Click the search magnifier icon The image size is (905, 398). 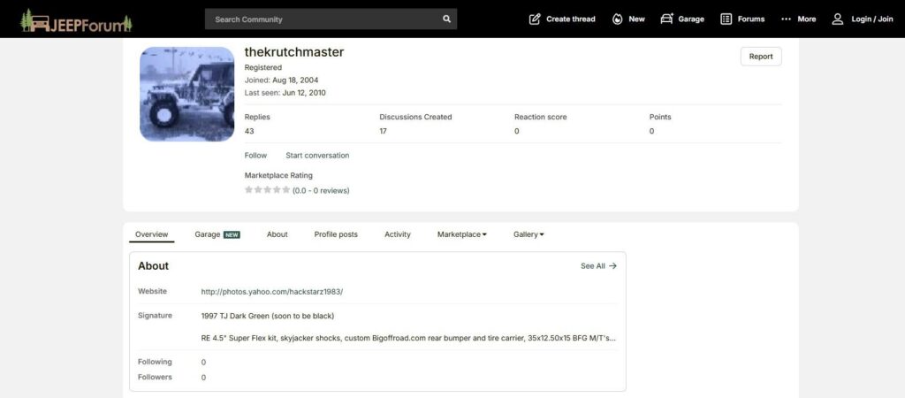click(446, 19)
